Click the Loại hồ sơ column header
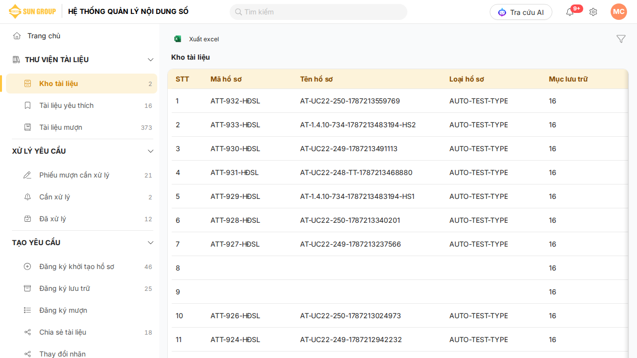 [467, 79]
